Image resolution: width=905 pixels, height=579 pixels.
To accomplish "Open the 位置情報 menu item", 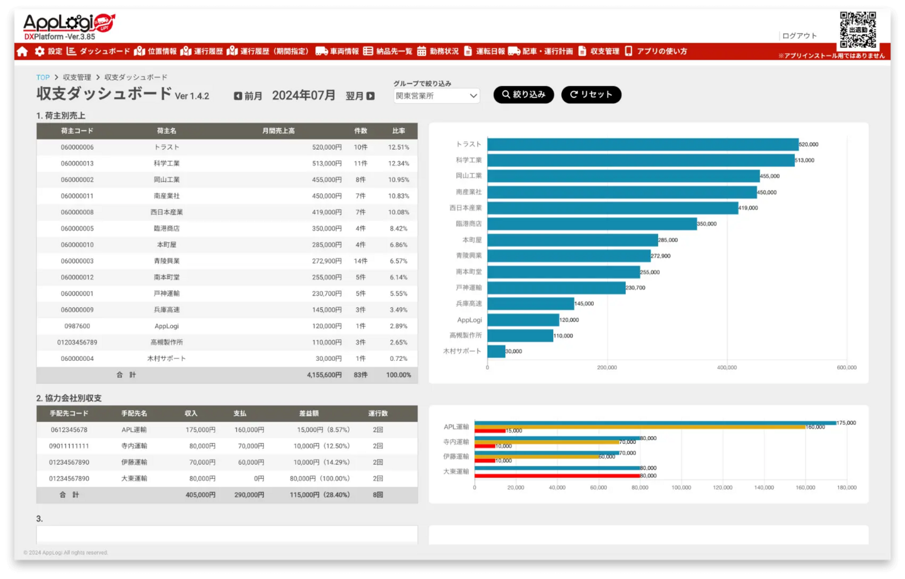I will [x=155, y=52].
